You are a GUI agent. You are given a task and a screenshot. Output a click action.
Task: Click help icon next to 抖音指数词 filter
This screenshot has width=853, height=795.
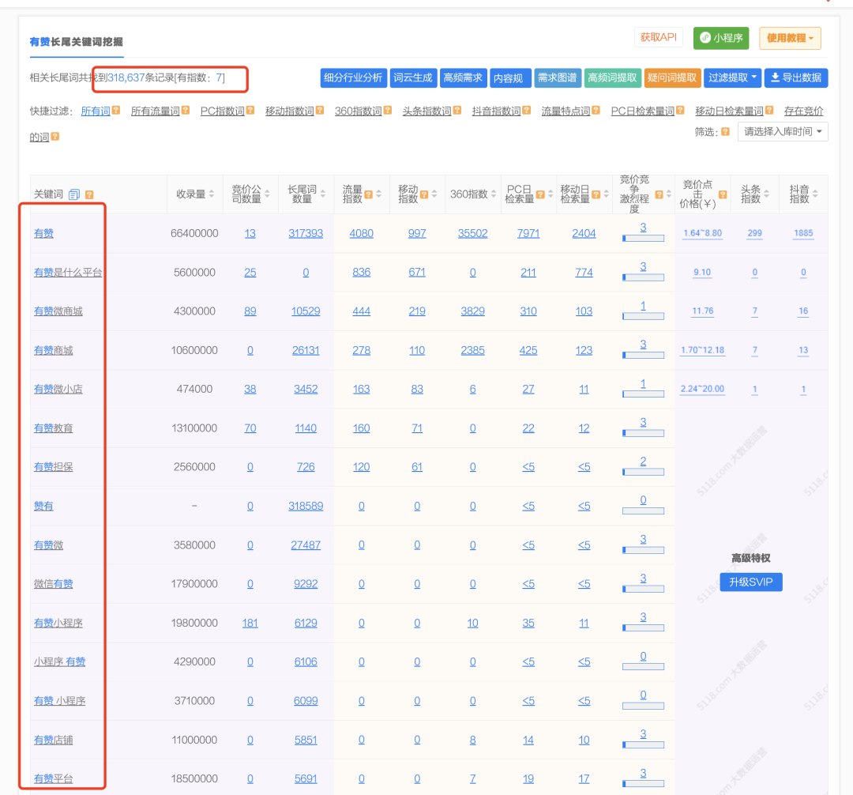point(527,111)
